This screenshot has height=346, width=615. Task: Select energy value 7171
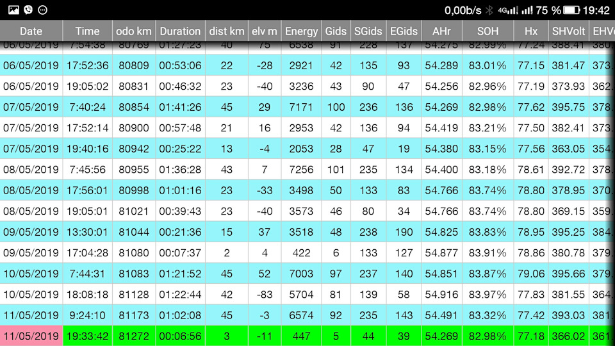tap(301, 108)
